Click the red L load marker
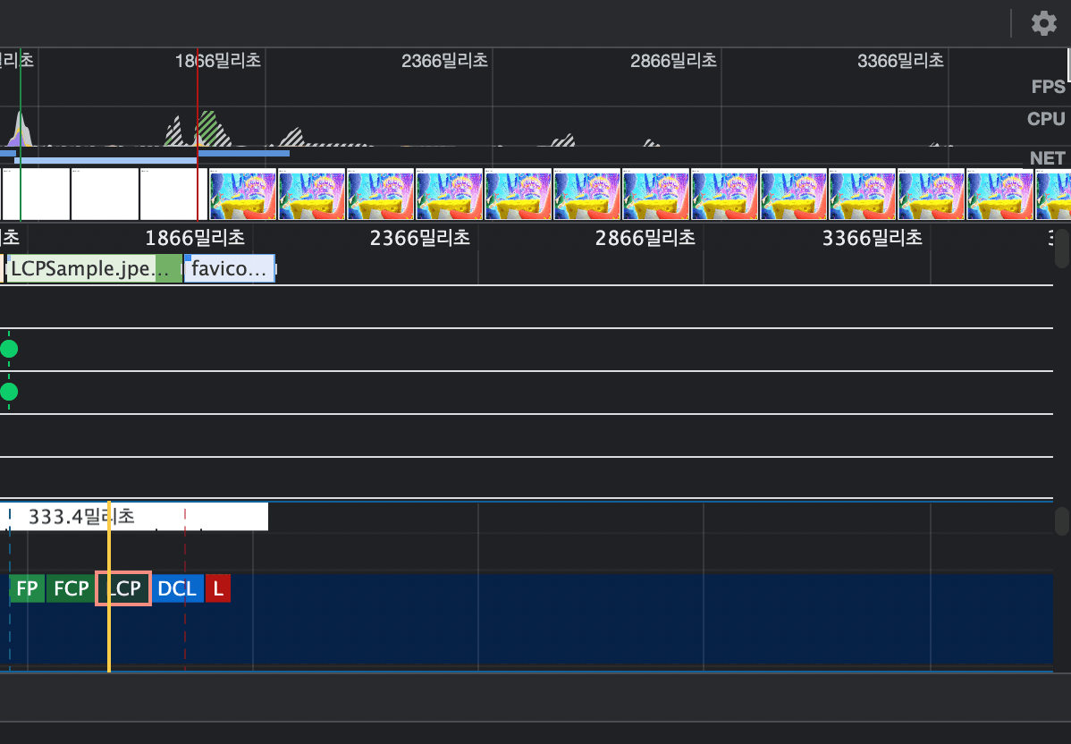Image resolution: width=1071 pixels, height=744 pixels. (217, 588)
